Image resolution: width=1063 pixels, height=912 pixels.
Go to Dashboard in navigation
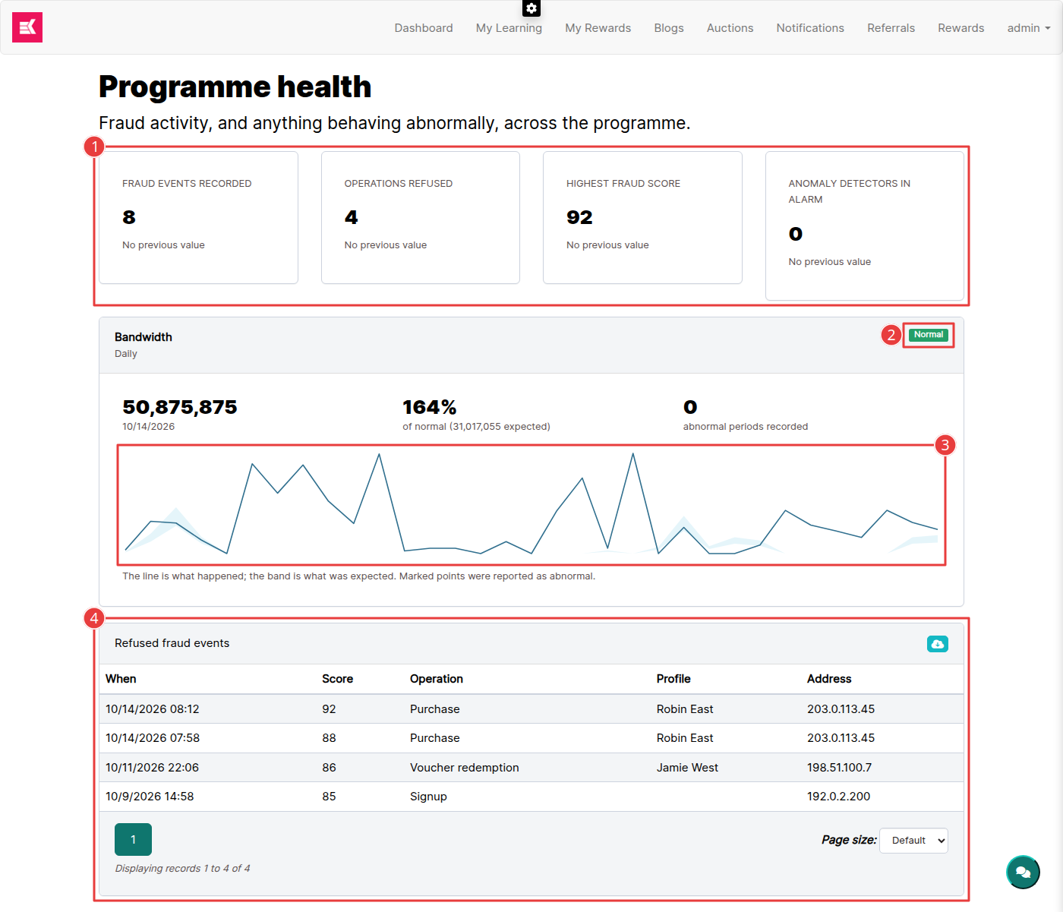click(x=424, y=28)
